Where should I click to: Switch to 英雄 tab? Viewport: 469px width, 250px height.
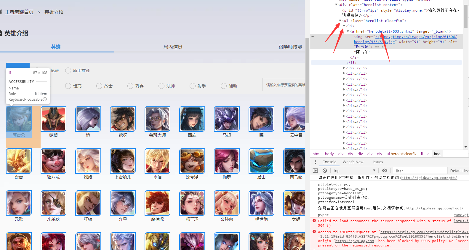pyautogui.click(x=56, y=47)
